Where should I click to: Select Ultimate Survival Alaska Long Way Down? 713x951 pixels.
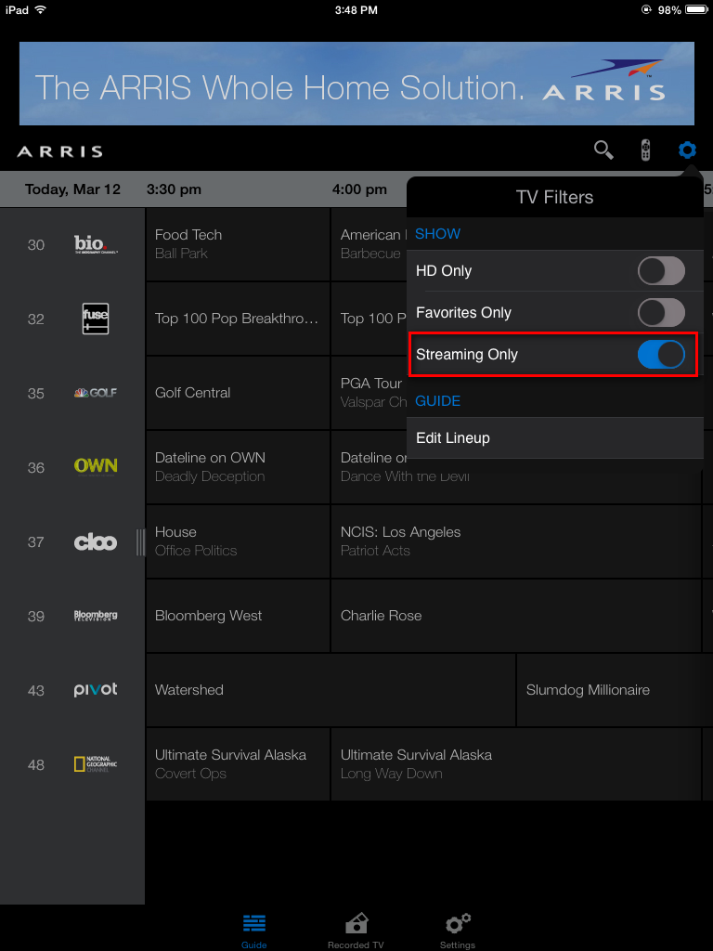click(516, 764)
